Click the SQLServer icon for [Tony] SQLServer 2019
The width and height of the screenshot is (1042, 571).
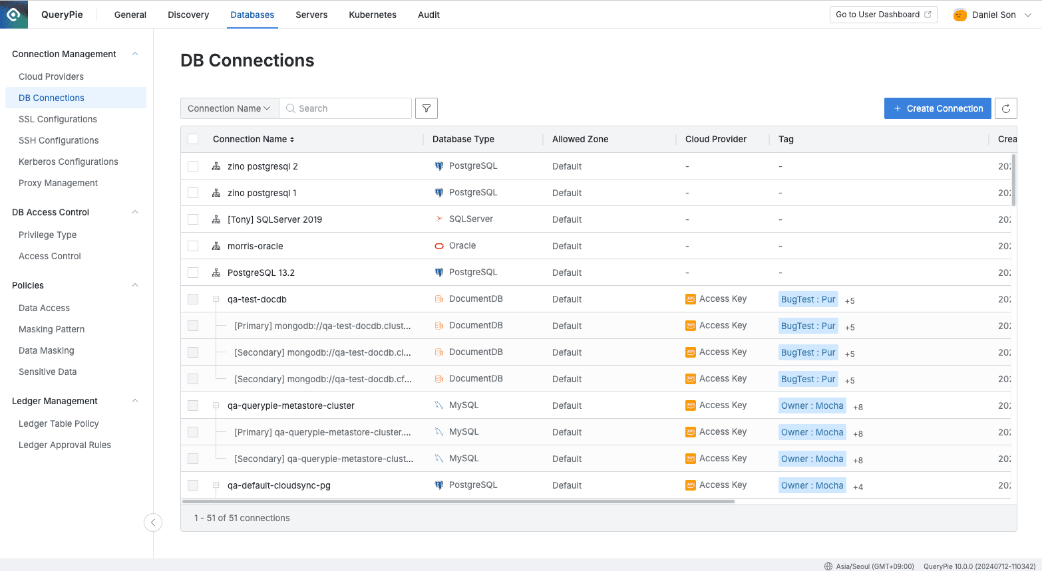[x=439, y=219]
